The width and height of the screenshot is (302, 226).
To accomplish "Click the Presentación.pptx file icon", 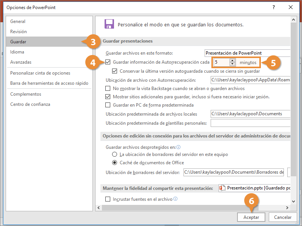I will pyautogui.click(x=223, y=188).
